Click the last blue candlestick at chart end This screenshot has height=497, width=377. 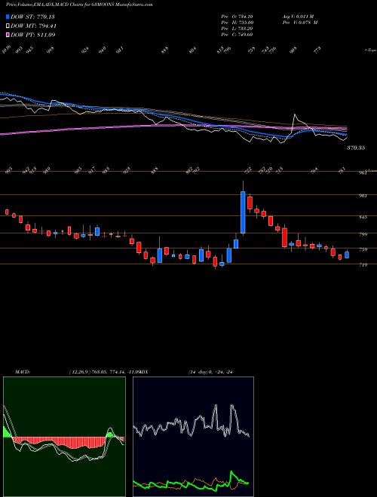(x=347, y=255)
